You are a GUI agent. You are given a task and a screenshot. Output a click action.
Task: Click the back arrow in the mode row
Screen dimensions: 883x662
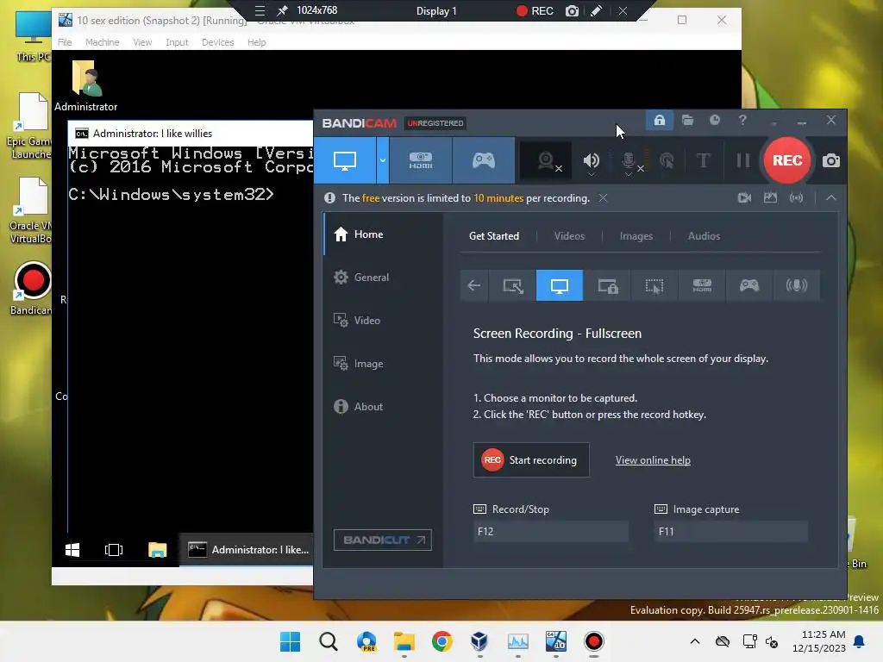pos(474,285)
